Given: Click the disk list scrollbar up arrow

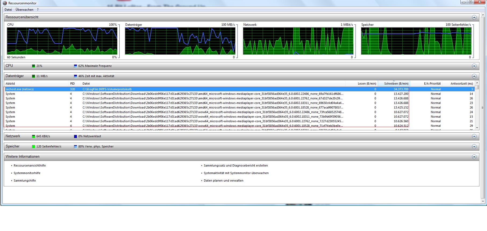Looking at the screenshot, I should (x=477, y=83).
